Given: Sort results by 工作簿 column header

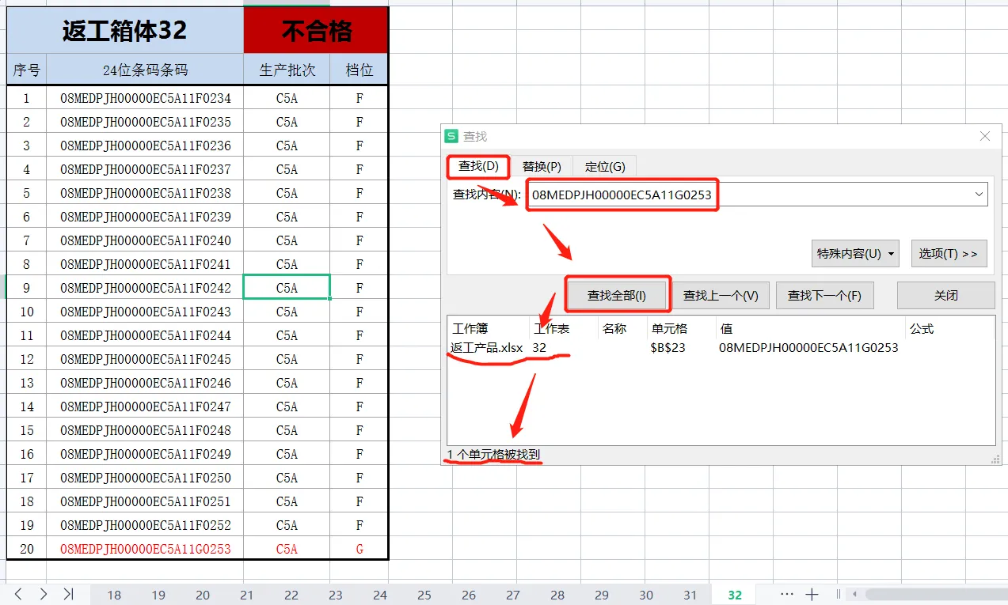Looking at the screenshot, I should click(x=488, y=328).
